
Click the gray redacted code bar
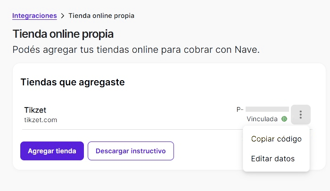[x=267, y=109]
